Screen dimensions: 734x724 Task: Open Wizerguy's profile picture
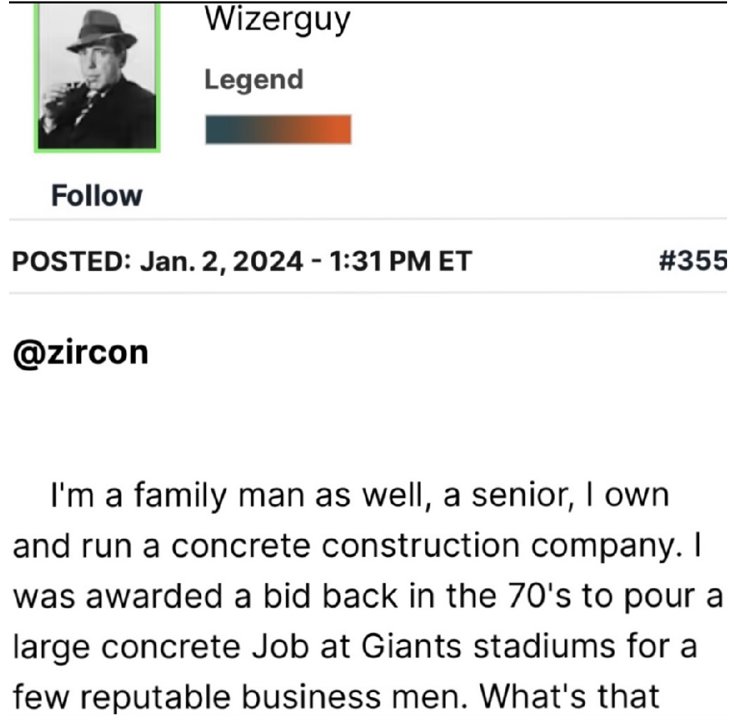97,78
